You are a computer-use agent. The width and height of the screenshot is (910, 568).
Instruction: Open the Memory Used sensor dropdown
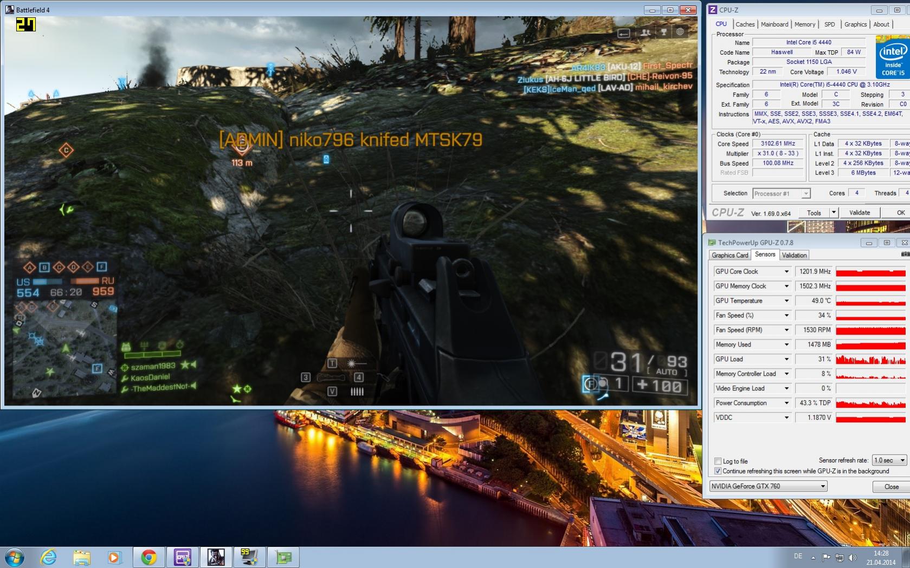pyautogui.click(x=786, y=344)
